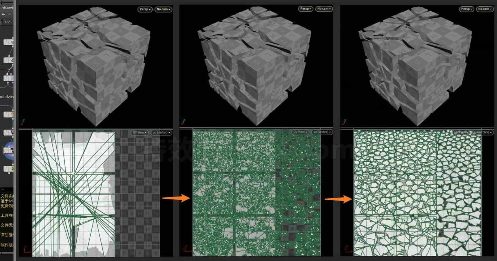
Task: Go back in the network editor history
Action: click(3, 15)
